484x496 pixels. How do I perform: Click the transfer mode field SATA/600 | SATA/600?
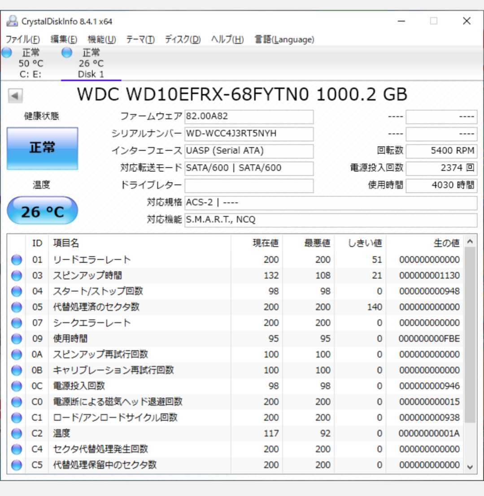pos(249,168)
